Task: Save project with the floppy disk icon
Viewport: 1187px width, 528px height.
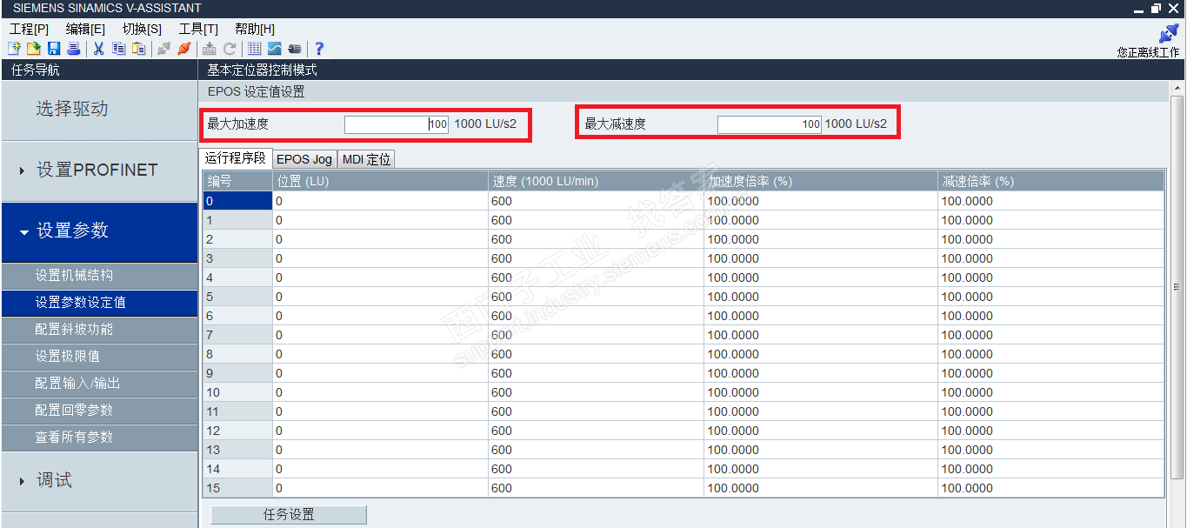Action: (x=54, y=49)
